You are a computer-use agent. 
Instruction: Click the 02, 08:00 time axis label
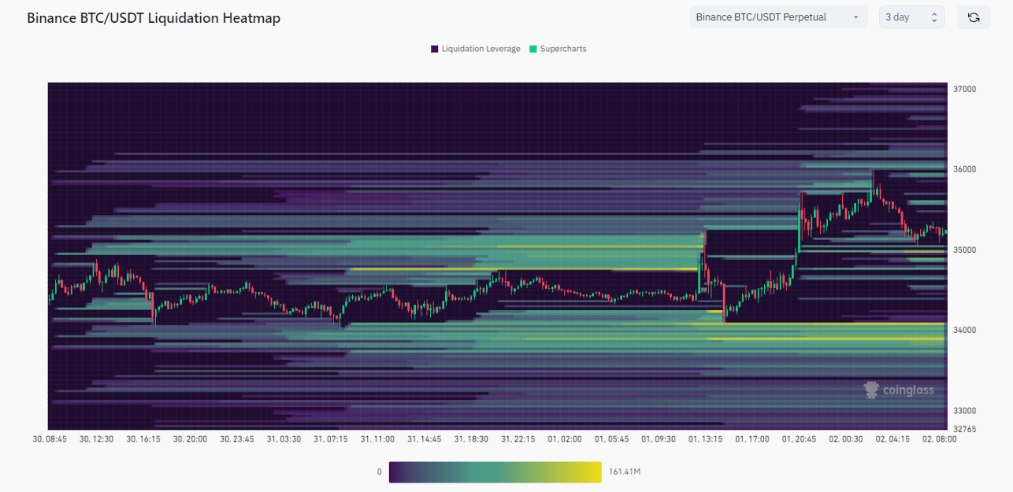click(x=939, y=439)
